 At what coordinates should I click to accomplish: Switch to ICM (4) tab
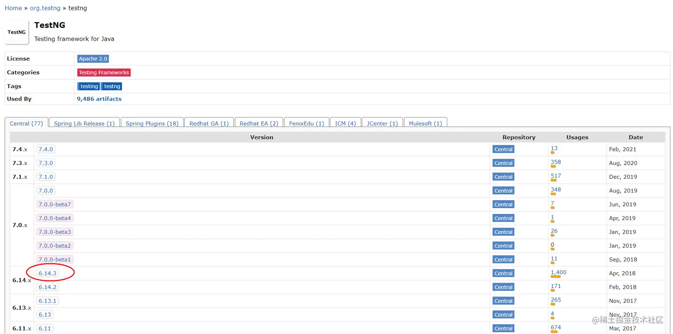tap(345, 123)
